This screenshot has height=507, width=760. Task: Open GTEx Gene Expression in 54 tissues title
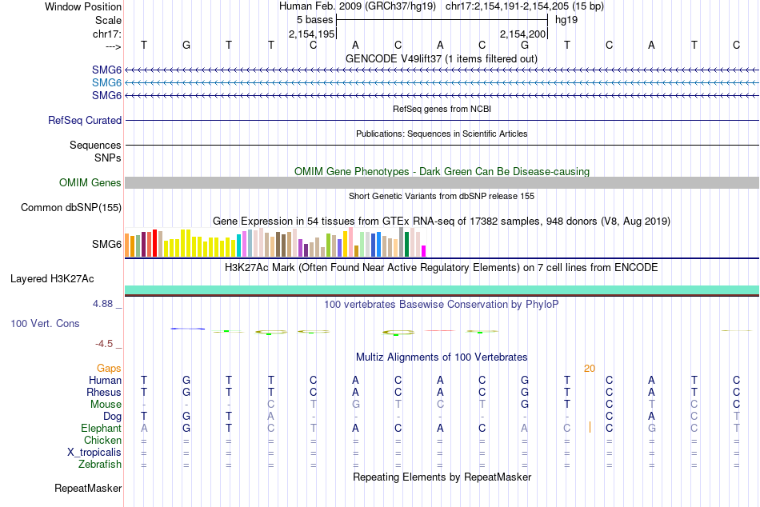[x=442, y=221]
